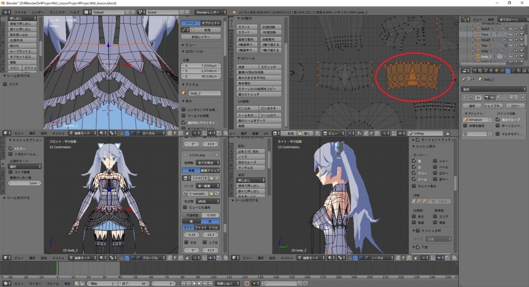Open レンダー menu
Viewport: 529px width, 287px height.
click(x=38, y=12)
